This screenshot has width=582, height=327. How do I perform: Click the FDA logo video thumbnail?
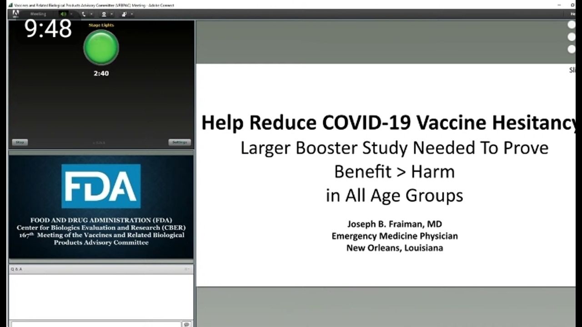click(x=101, y=207)
